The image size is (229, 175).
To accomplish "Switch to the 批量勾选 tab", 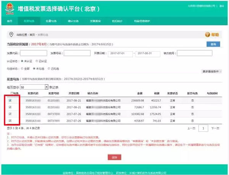I will [x=51, y=21].
